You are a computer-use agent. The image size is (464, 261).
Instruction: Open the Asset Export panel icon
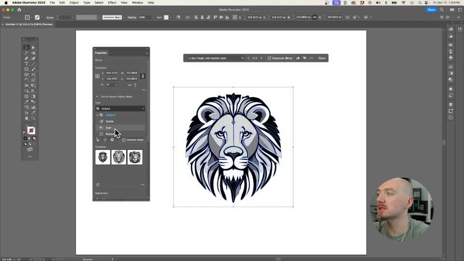pos(450,111)
